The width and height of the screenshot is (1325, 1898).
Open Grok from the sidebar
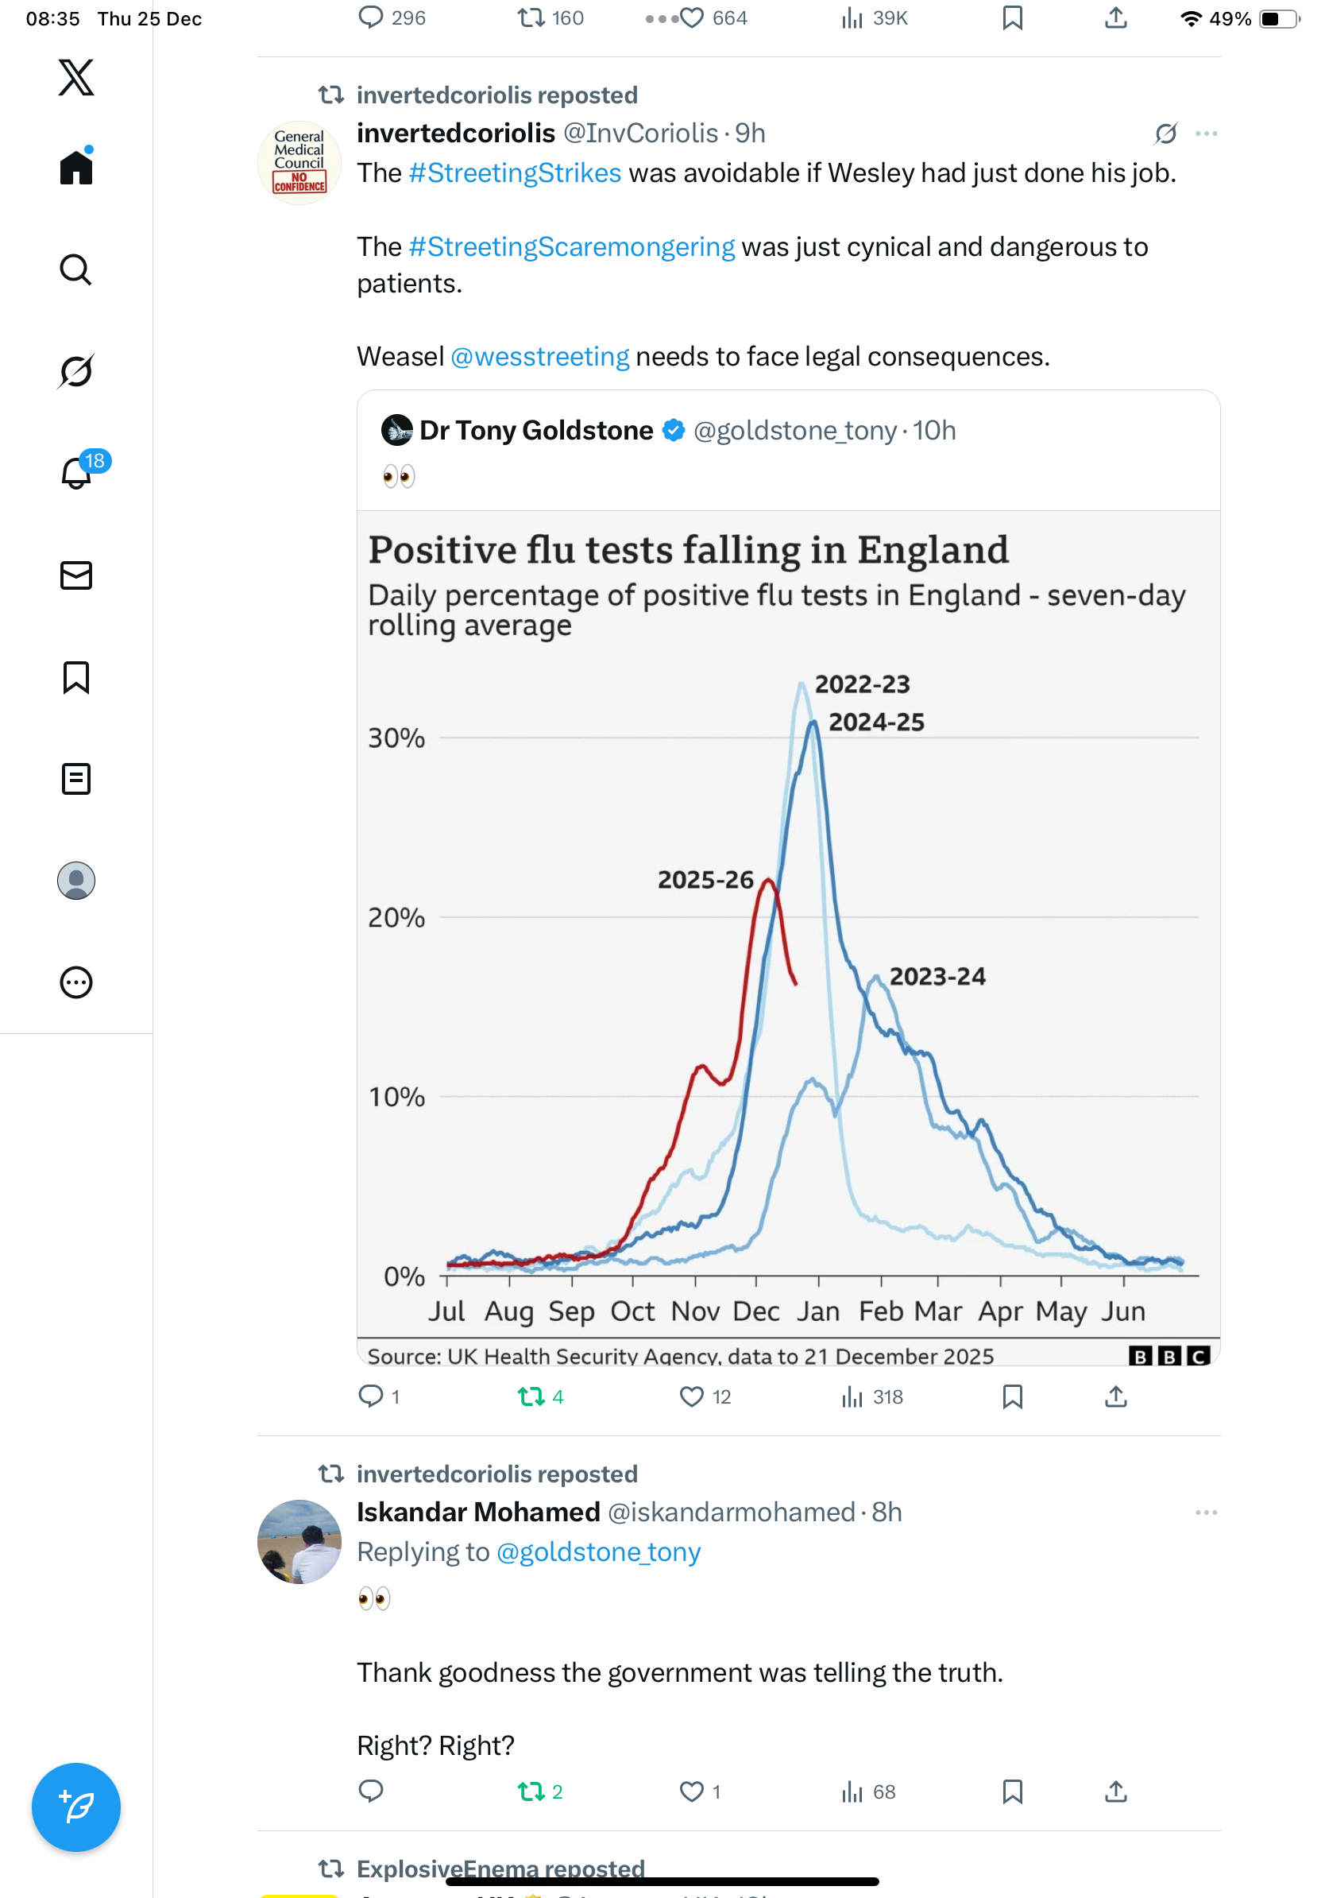pos(76,371)
